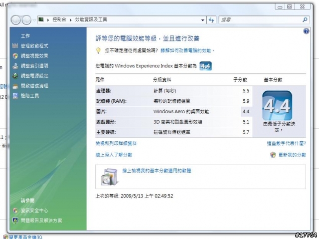
Task: Click 更新我的分數 to update the score
Action: 292,155
